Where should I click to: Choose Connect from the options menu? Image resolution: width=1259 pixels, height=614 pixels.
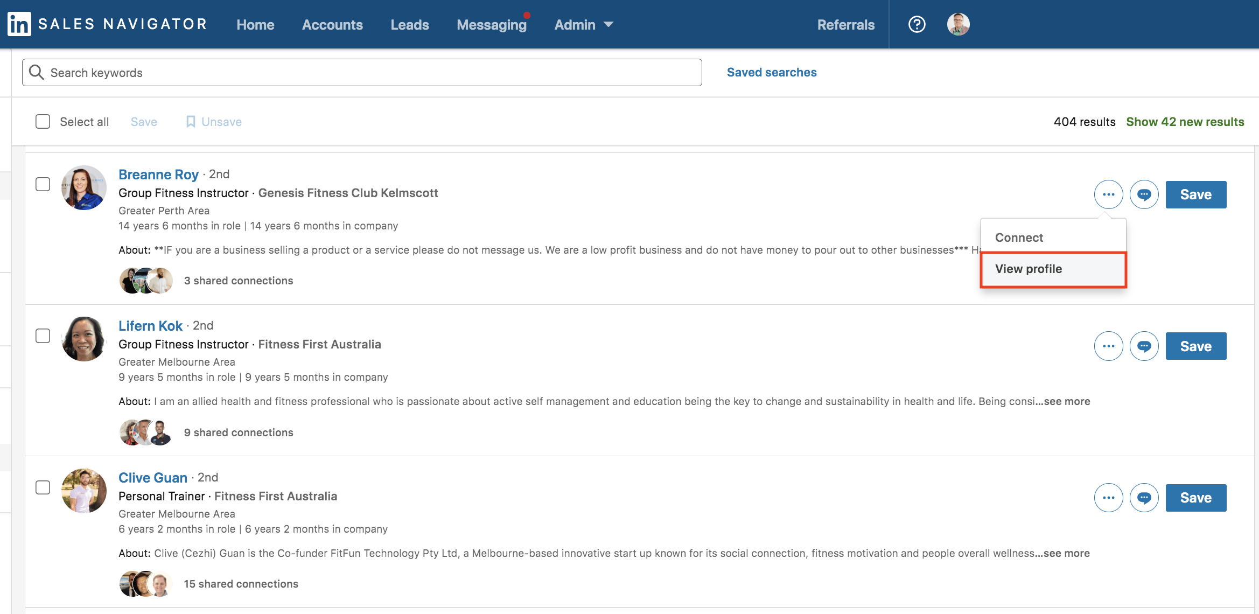[x=1053, y=238]
